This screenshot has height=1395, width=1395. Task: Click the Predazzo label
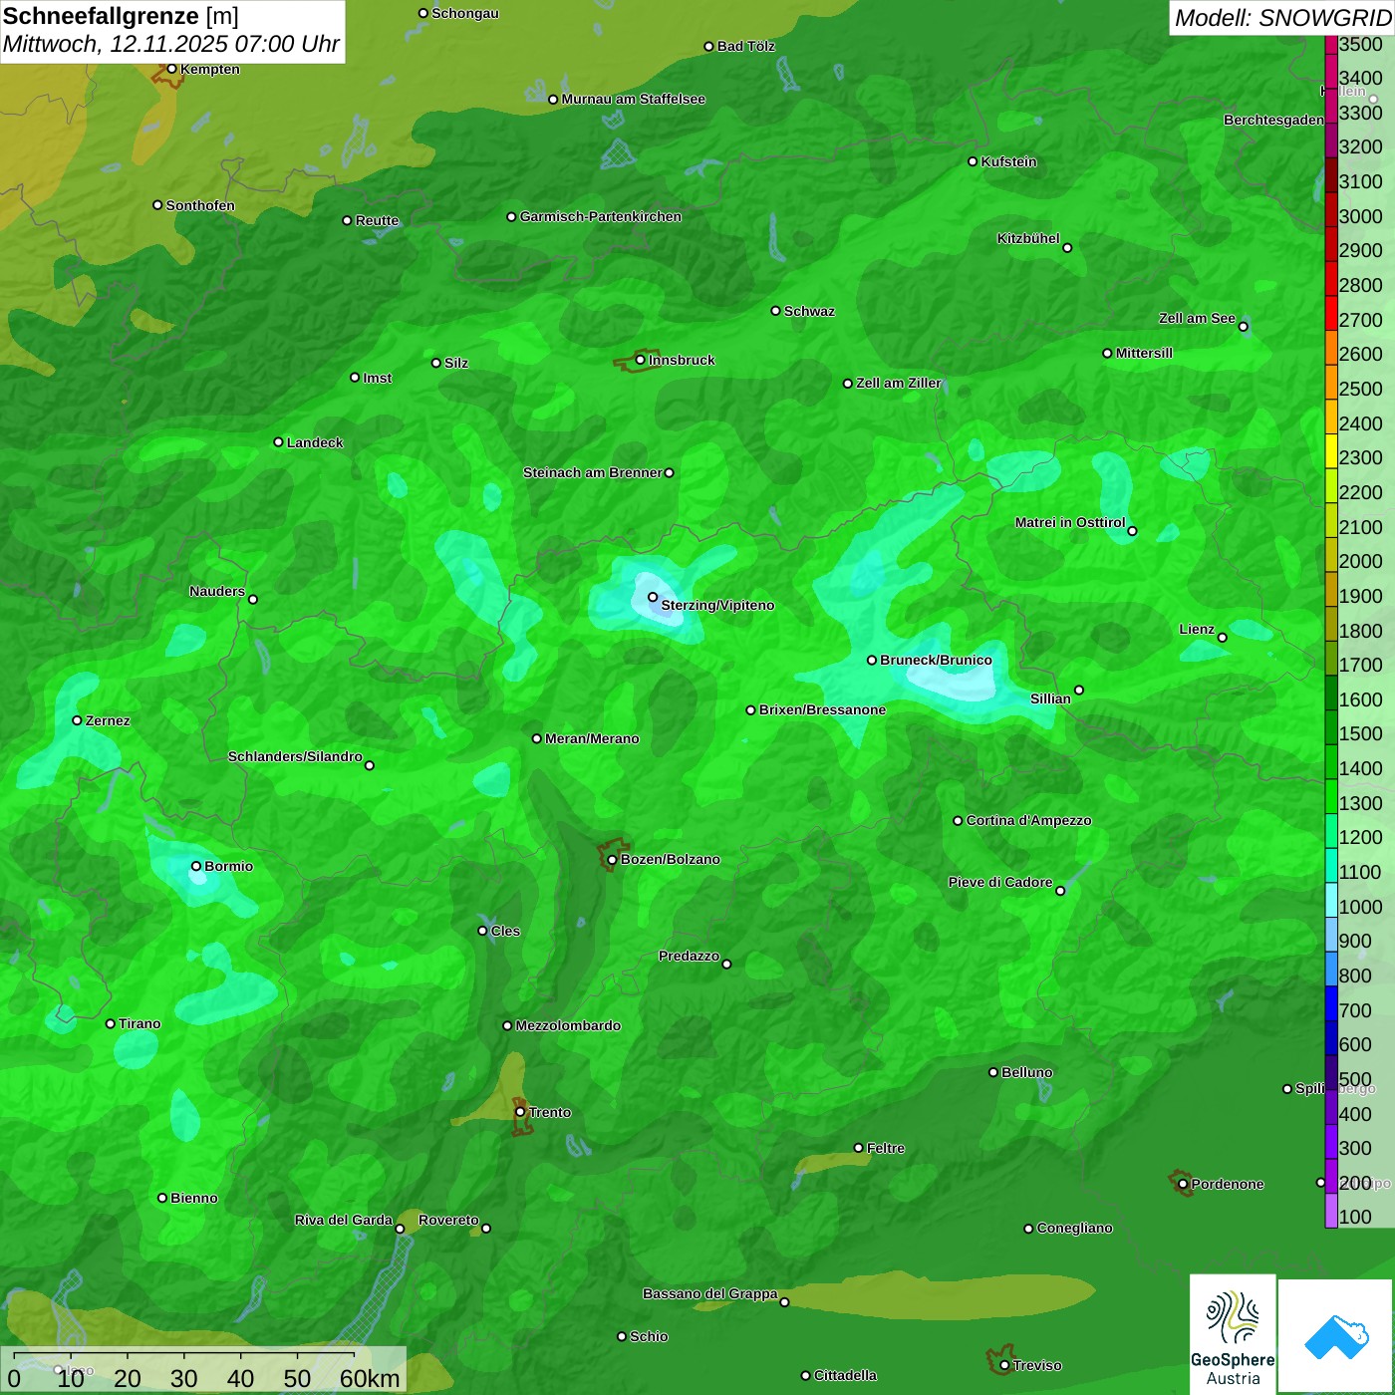tap(689, 956)
